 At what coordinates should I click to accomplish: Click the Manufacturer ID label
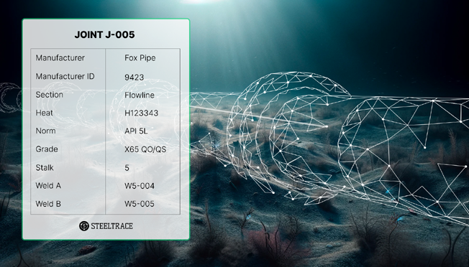(x=65, y=76)
